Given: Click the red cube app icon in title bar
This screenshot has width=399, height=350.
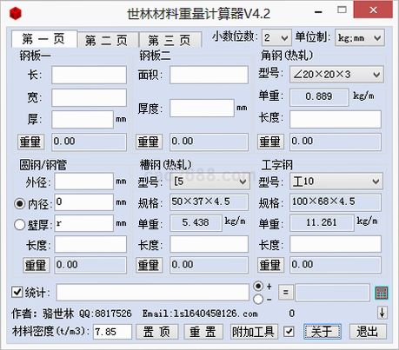Looking at the screenshot, I should 16,13.
